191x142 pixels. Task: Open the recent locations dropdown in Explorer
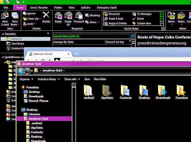point(32,71)
